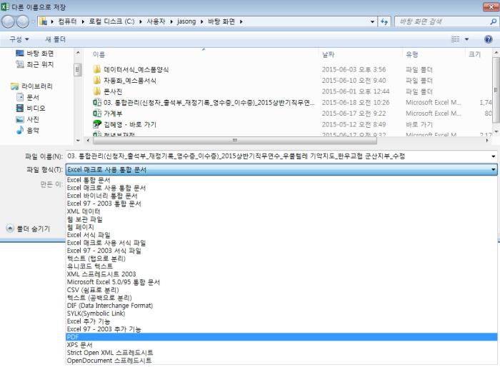Click the Back navigation arrow button
Screen dimensions: 500x367
point(8,21)
